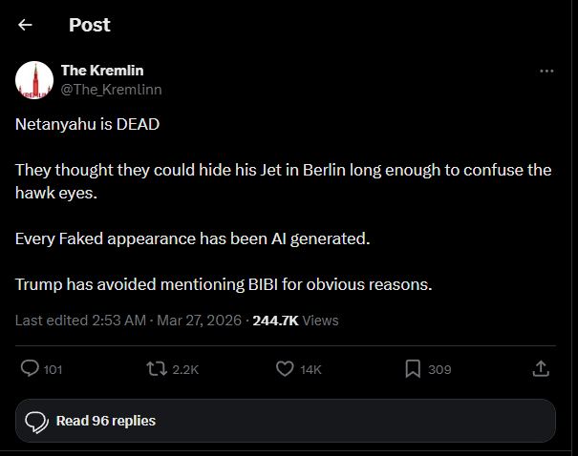Image resolution: width=578 pixels, height=456 pixels.
Task: Click the Post header title
Action: 90,25
